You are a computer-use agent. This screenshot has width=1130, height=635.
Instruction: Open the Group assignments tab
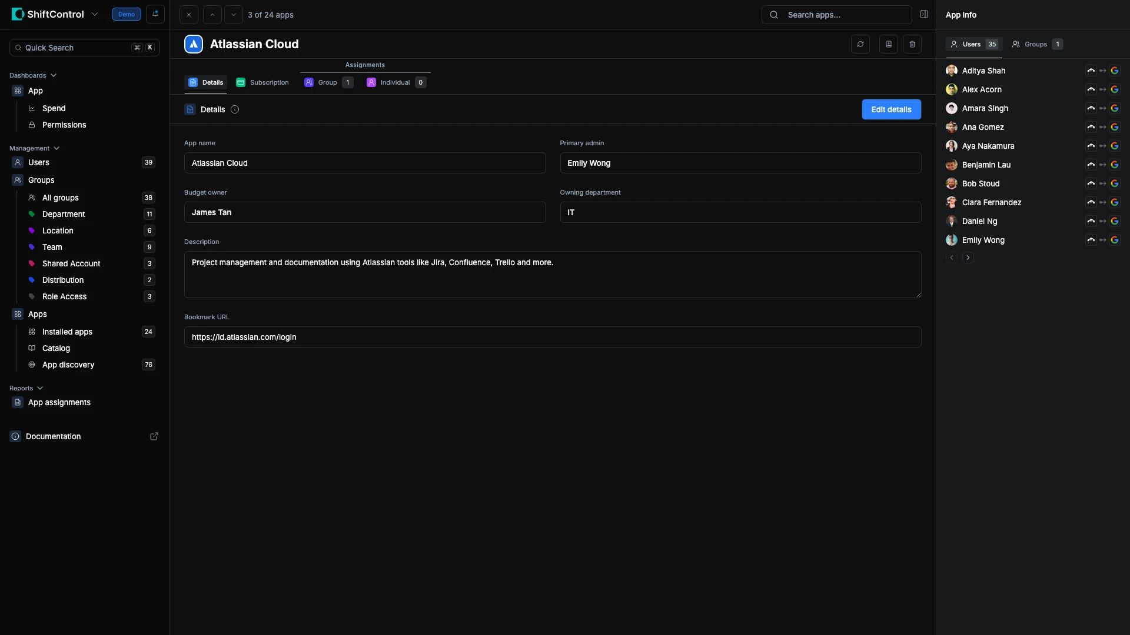point(328,82)
